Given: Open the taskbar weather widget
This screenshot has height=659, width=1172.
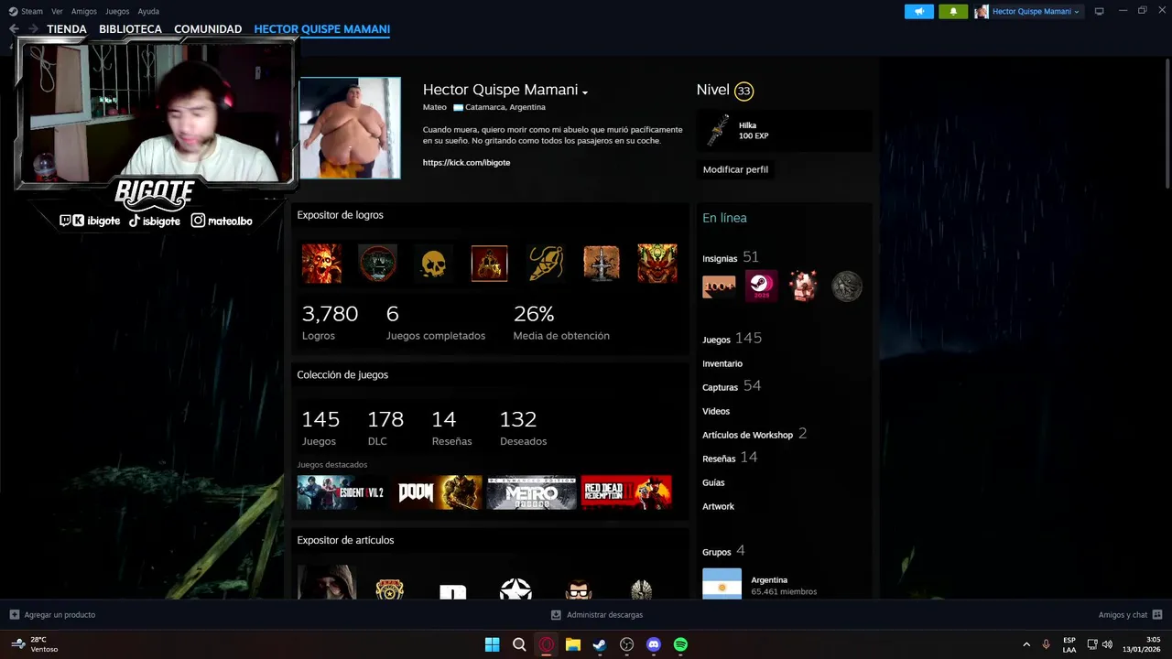Looking at the screenshot, I should 37,644.
